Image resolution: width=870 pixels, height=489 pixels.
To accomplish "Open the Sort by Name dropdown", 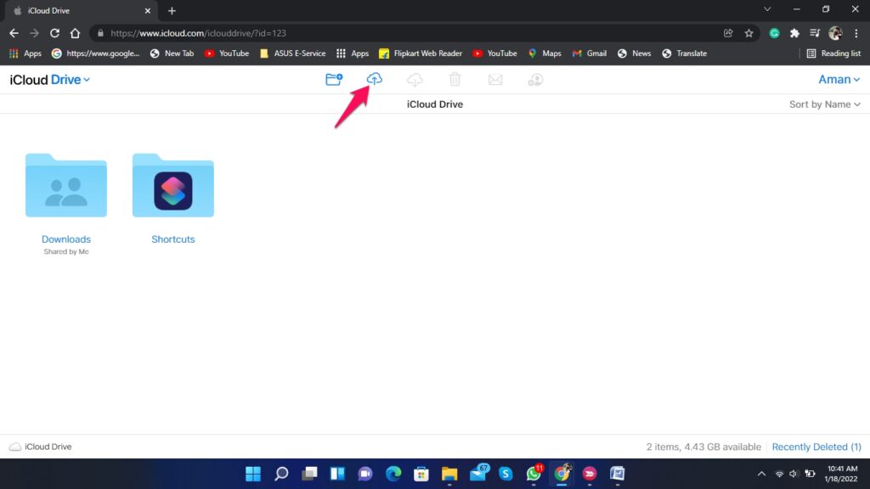I will click(x=824, y=104).
